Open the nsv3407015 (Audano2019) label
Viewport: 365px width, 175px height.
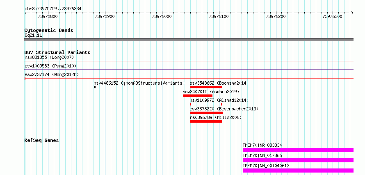[x=211, y=92]
